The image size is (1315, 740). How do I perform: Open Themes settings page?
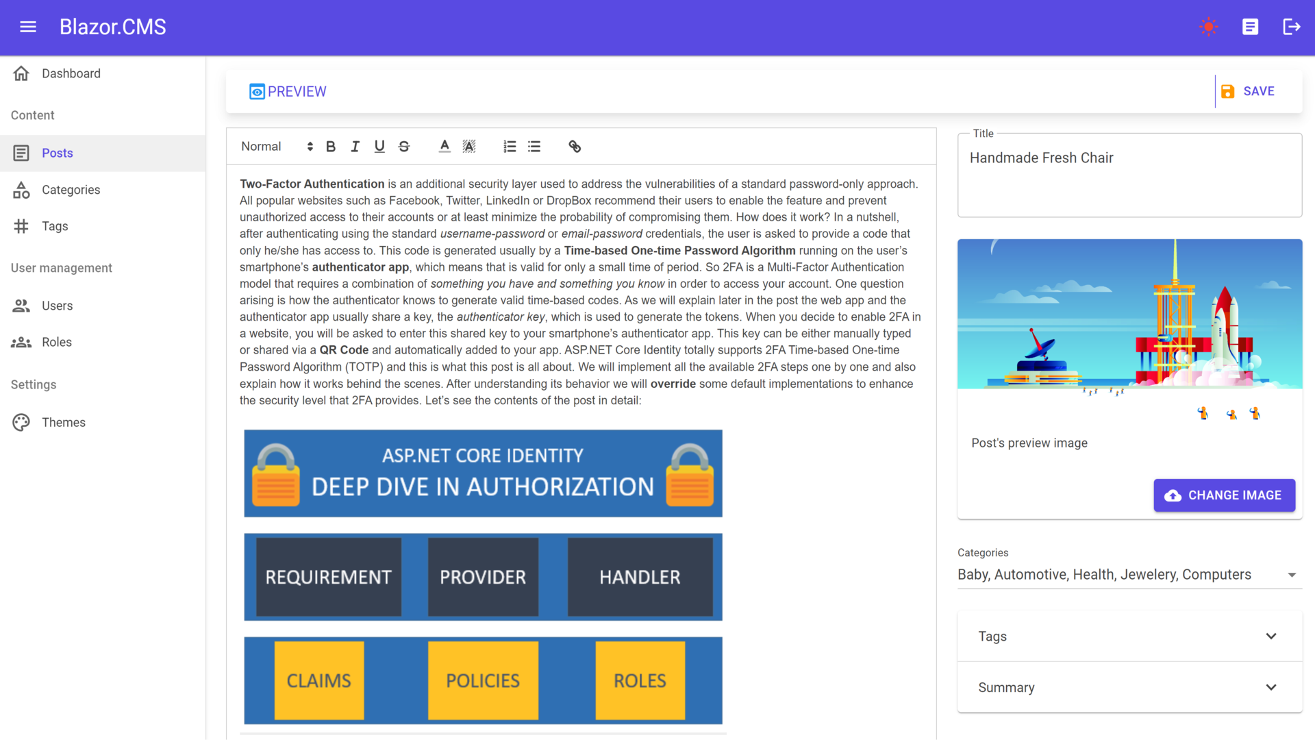click(63, 423)
